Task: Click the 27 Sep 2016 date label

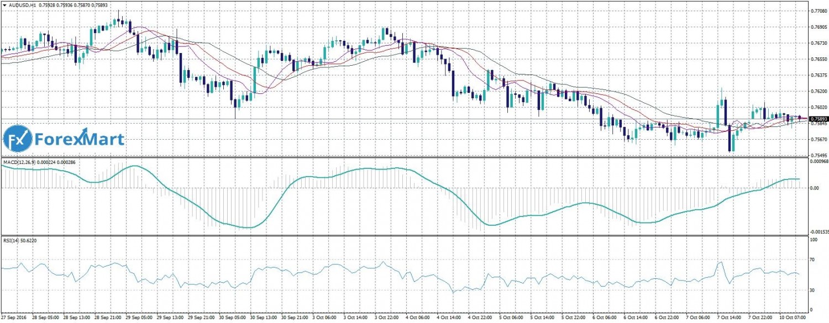Action: tap(14, 319)
